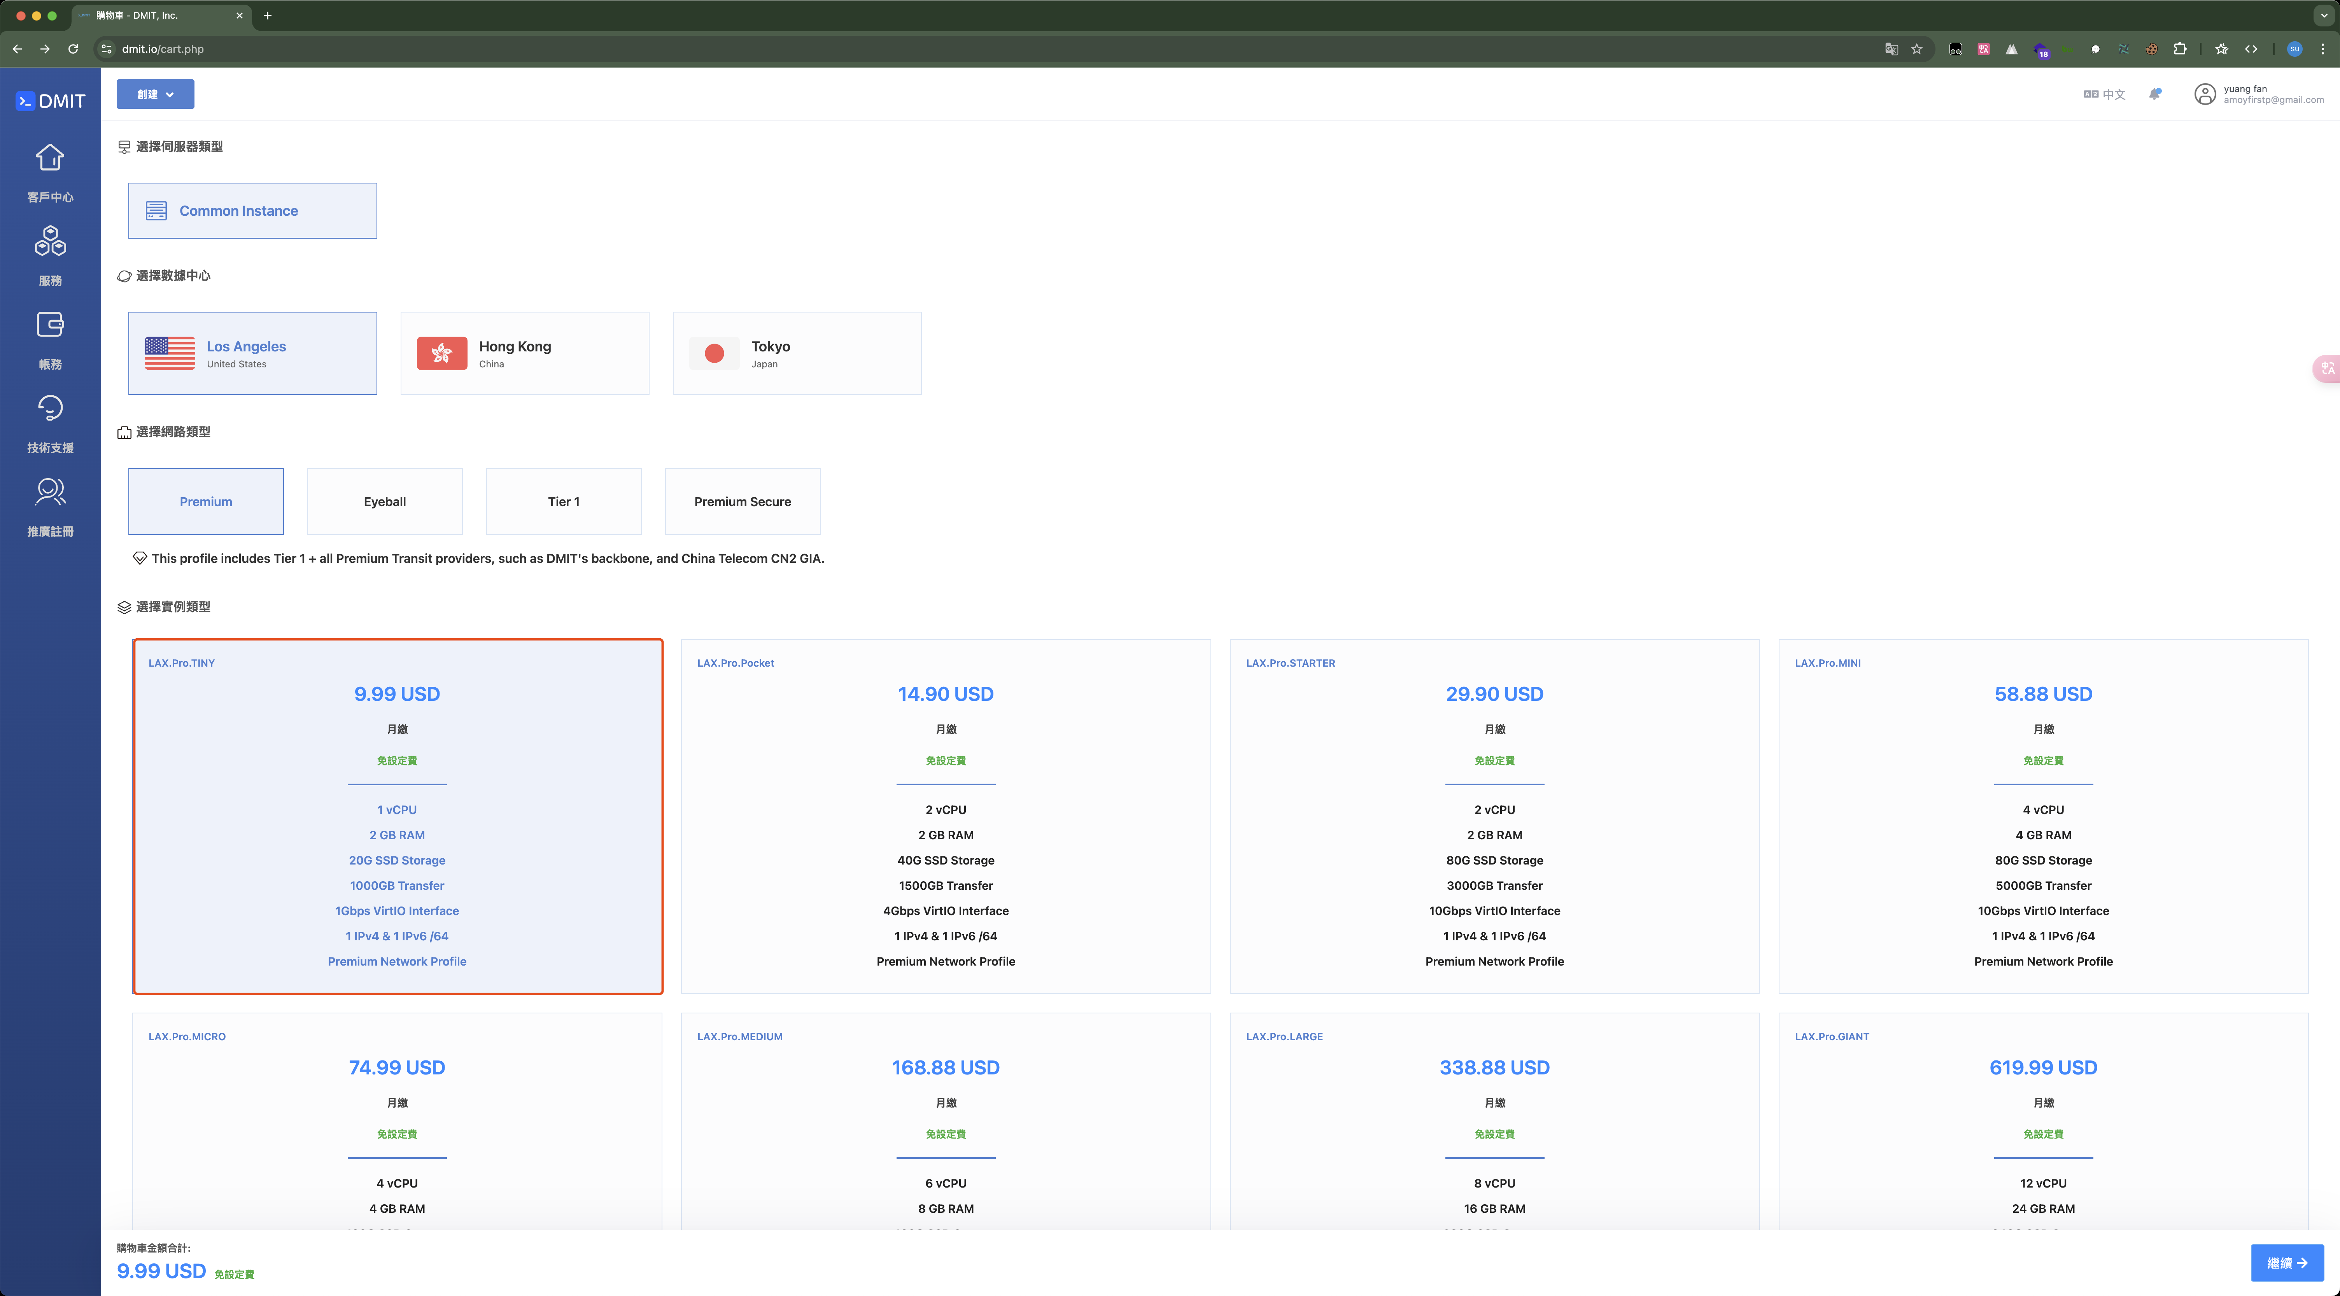Viewport: 2340px width, 1296px height.
Task: Open the 客戶中心 home icon in sidebar
Action: [50, 158]
